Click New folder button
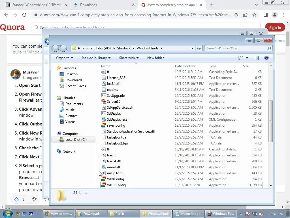 tap(155, 58)
